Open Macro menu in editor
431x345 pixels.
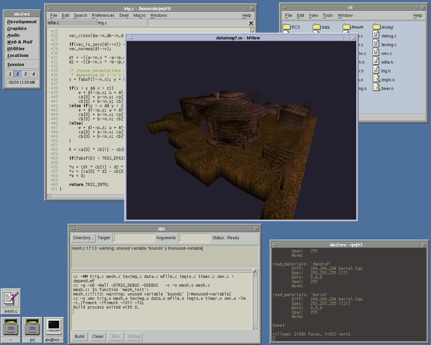[139, 15]
